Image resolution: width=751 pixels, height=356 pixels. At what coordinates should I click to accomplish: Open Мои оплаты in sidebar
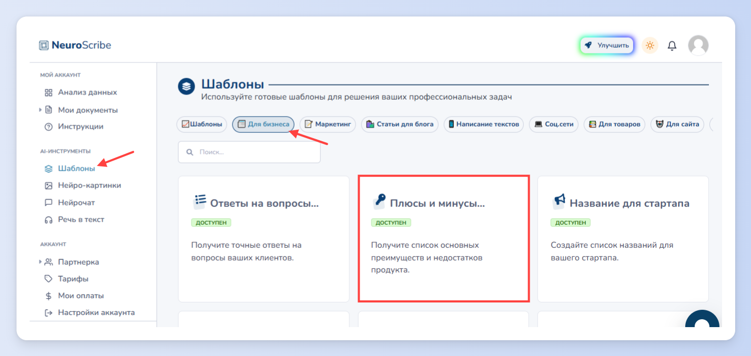[81, 296]
